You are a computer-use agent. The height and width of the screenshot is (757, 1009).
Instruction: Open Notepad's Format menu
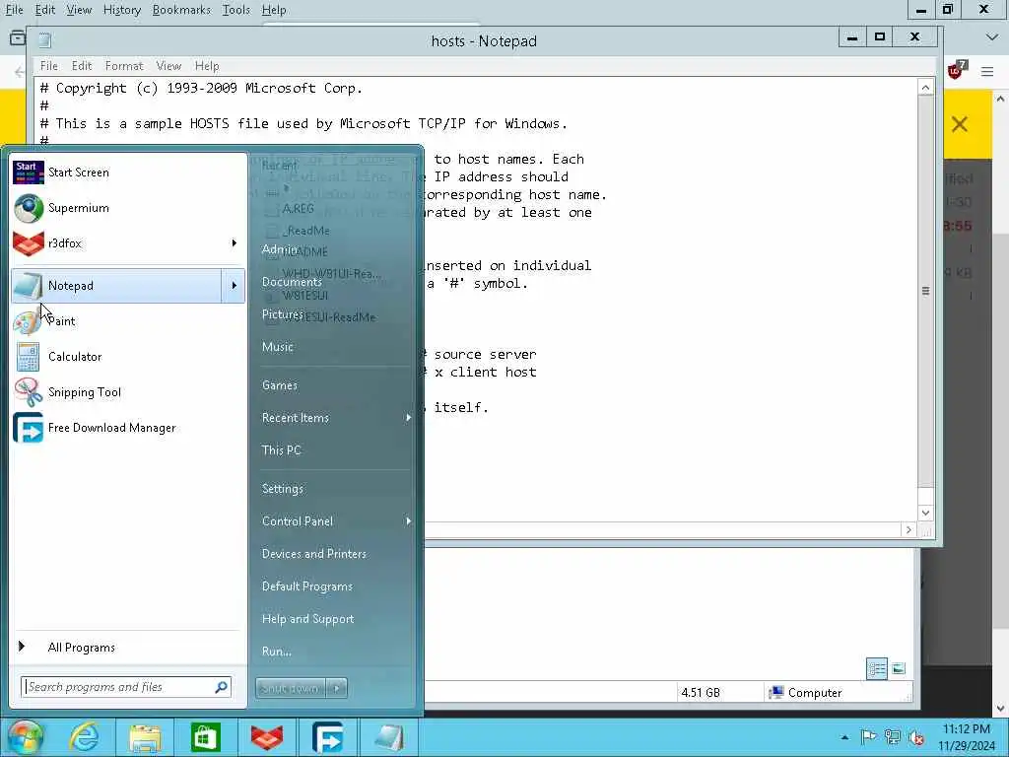pos(124,66)
